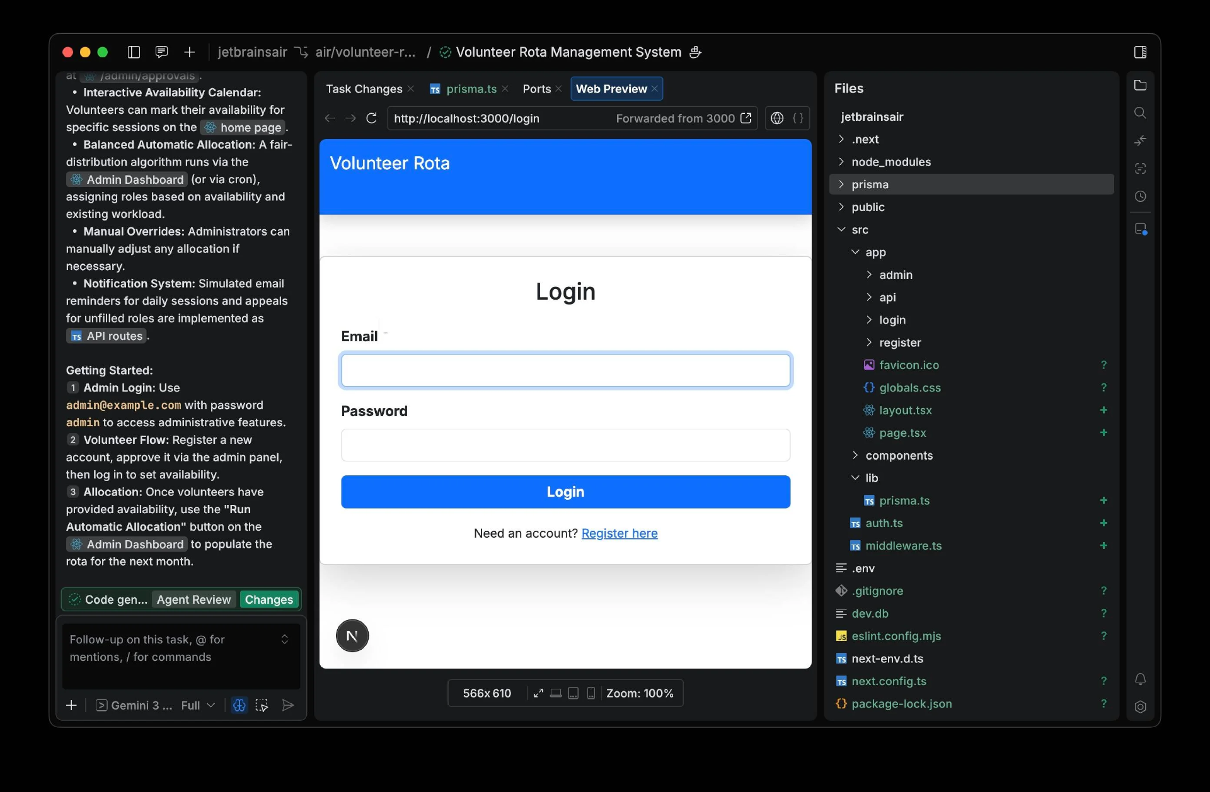Toggle the left sidebar panel

(134, 52)
